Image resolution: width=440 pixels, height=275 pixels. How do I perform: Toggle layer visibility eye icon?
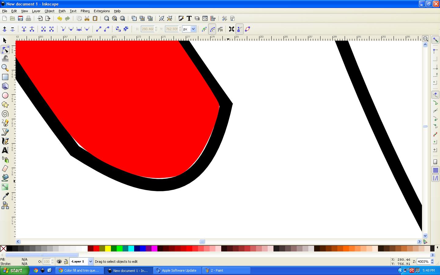[x=59, y=262]
